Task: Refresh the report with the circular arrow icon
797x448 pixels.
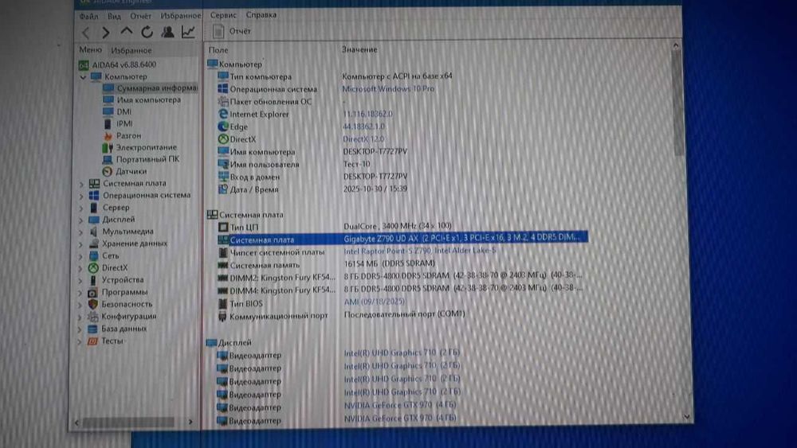Action: click(147, 32)
